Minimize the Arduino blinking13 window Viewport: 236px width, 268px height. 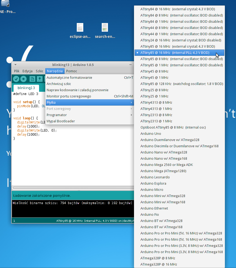[x=130, y=65]
